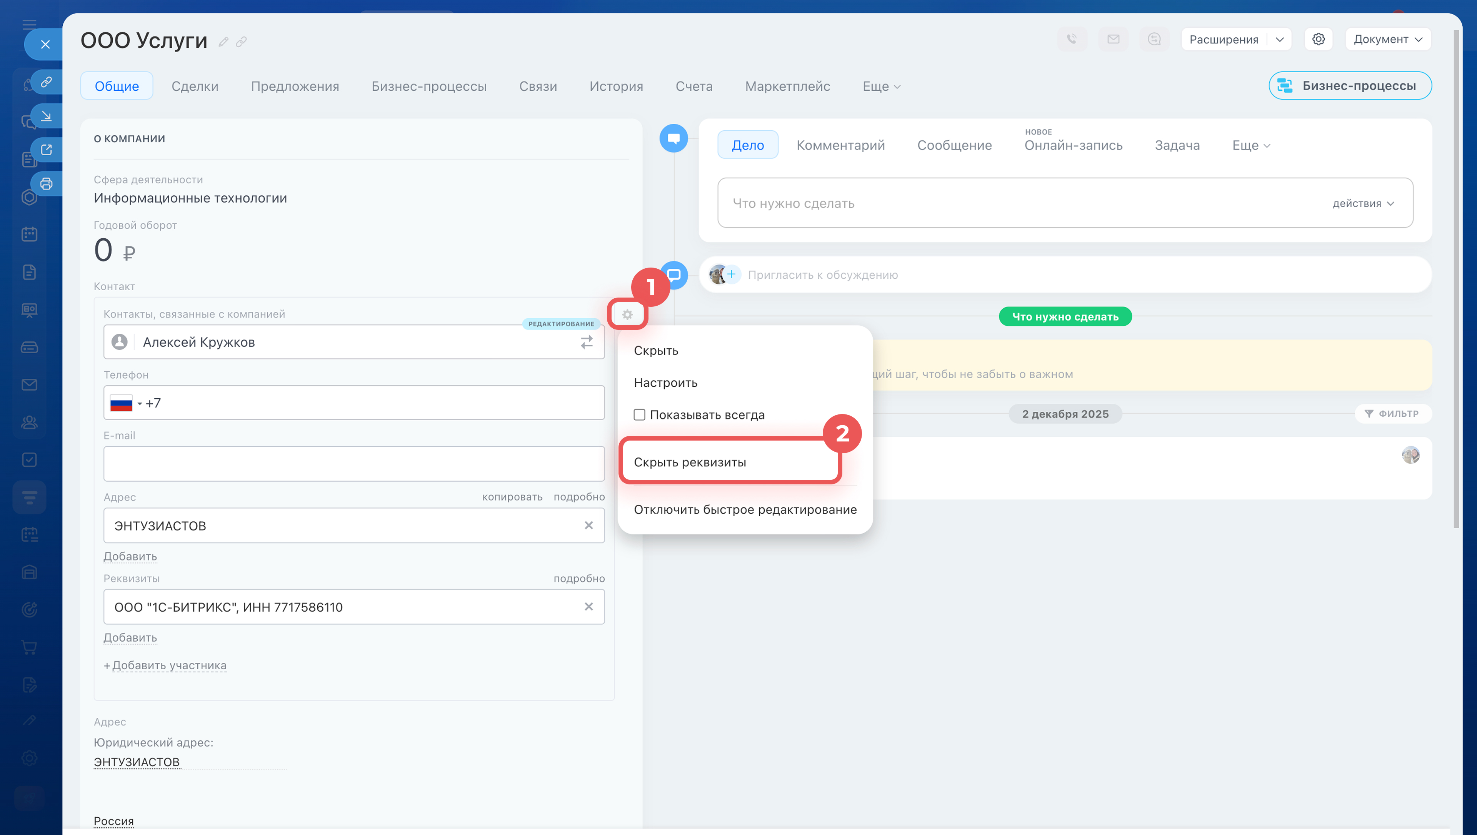Clear the ЭНТУЗИАСТОВ address with X icon
Image resolution: width=1477 pixels, height=835 pixels.
click(x=588, y=525)
